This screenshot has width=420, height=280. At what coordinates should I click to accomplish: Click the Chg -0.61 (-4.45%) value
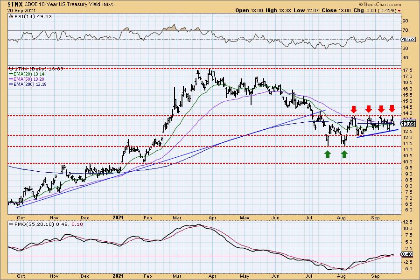tap(375, 10)
